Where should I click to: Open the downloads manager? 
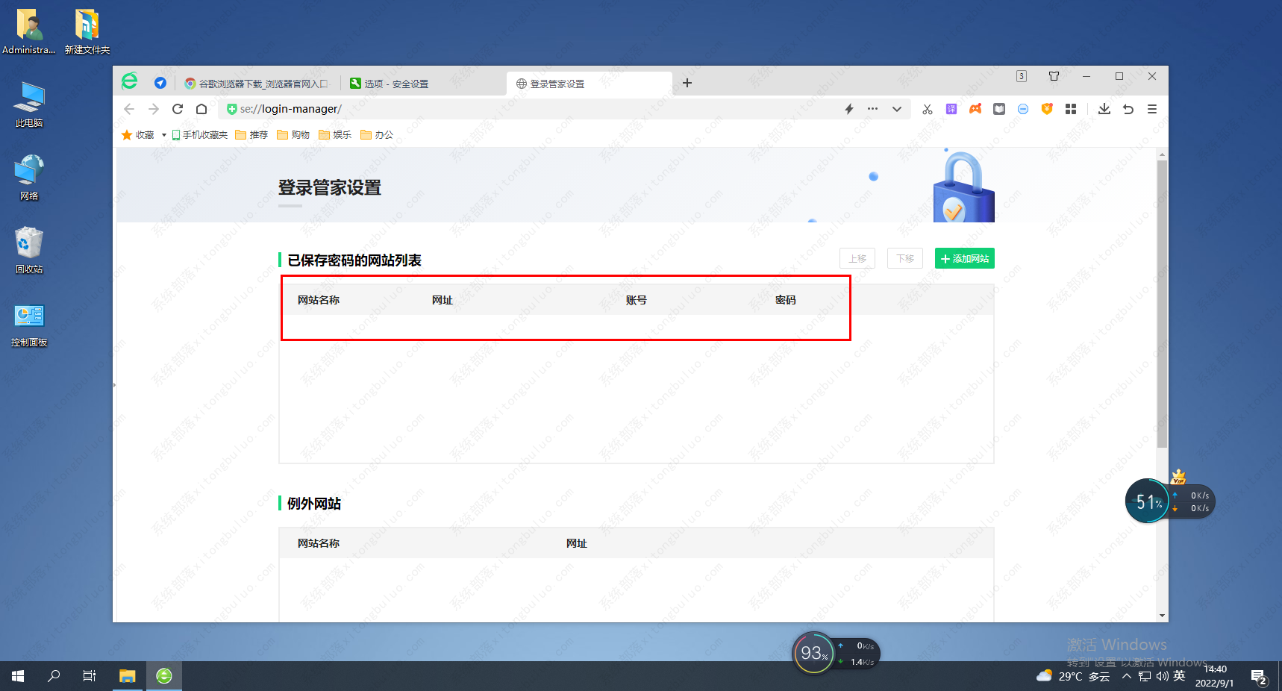(x=1104, y=109)
